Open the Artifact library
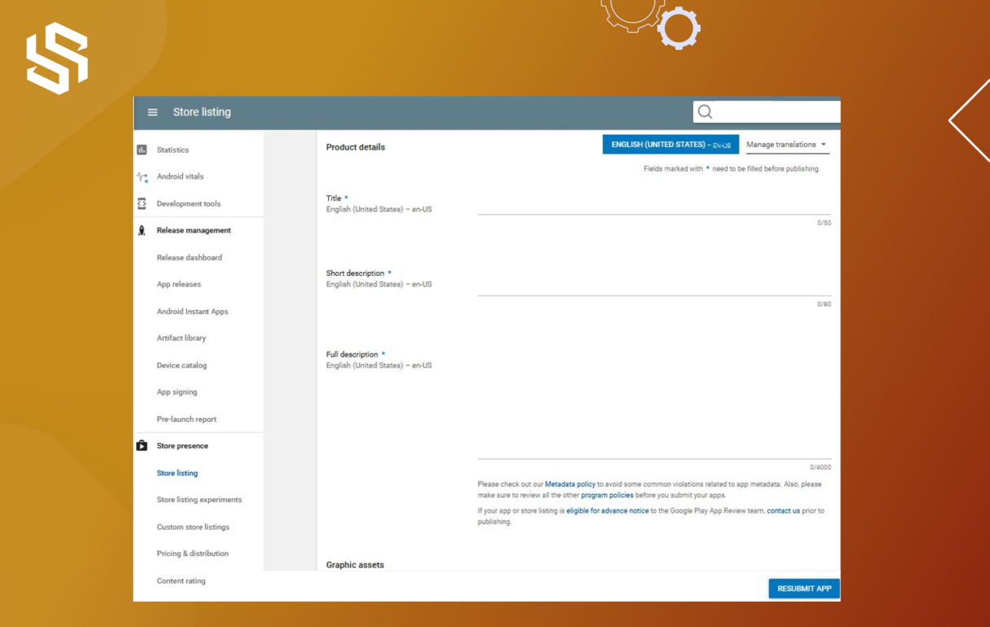This screenshot has height=627, width=990. pyautogui.click(x=181, y=338)
